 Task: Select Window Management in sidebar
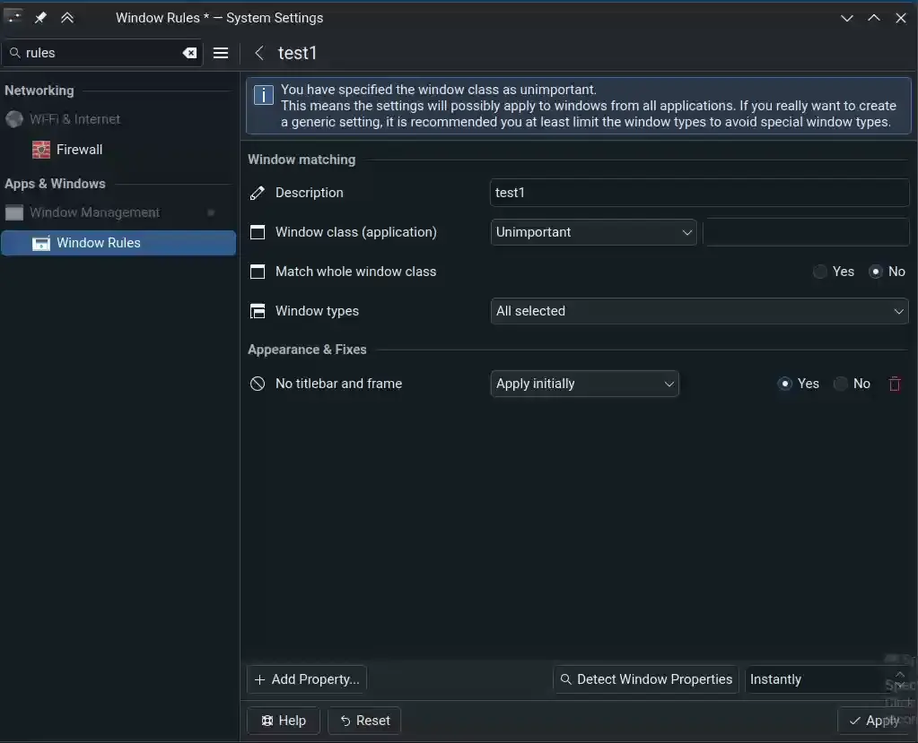tap(118, 212)
